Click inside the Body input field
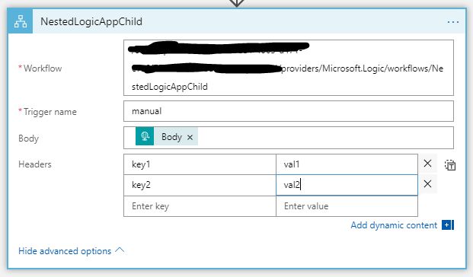Screen dimensions: 473x277 [289, 138]
